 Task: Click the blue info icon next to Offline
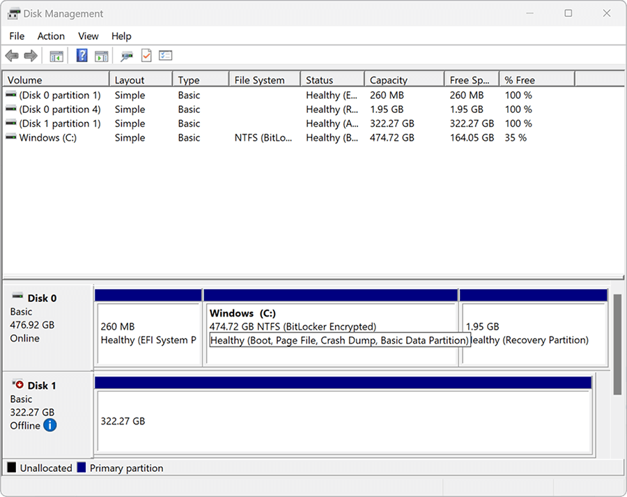50,425
